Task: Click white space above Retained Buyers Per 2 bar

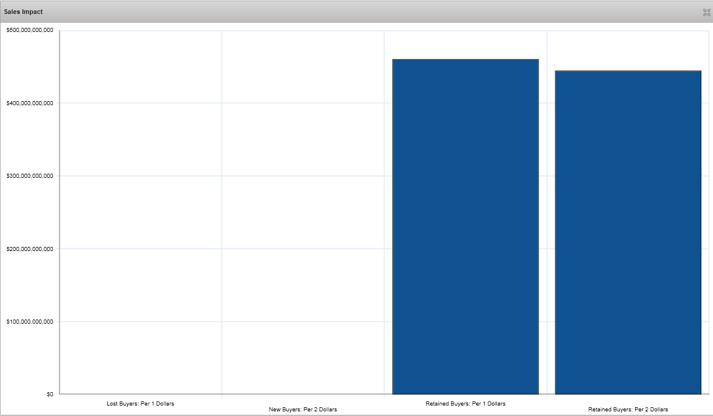Action: [627, 51]
